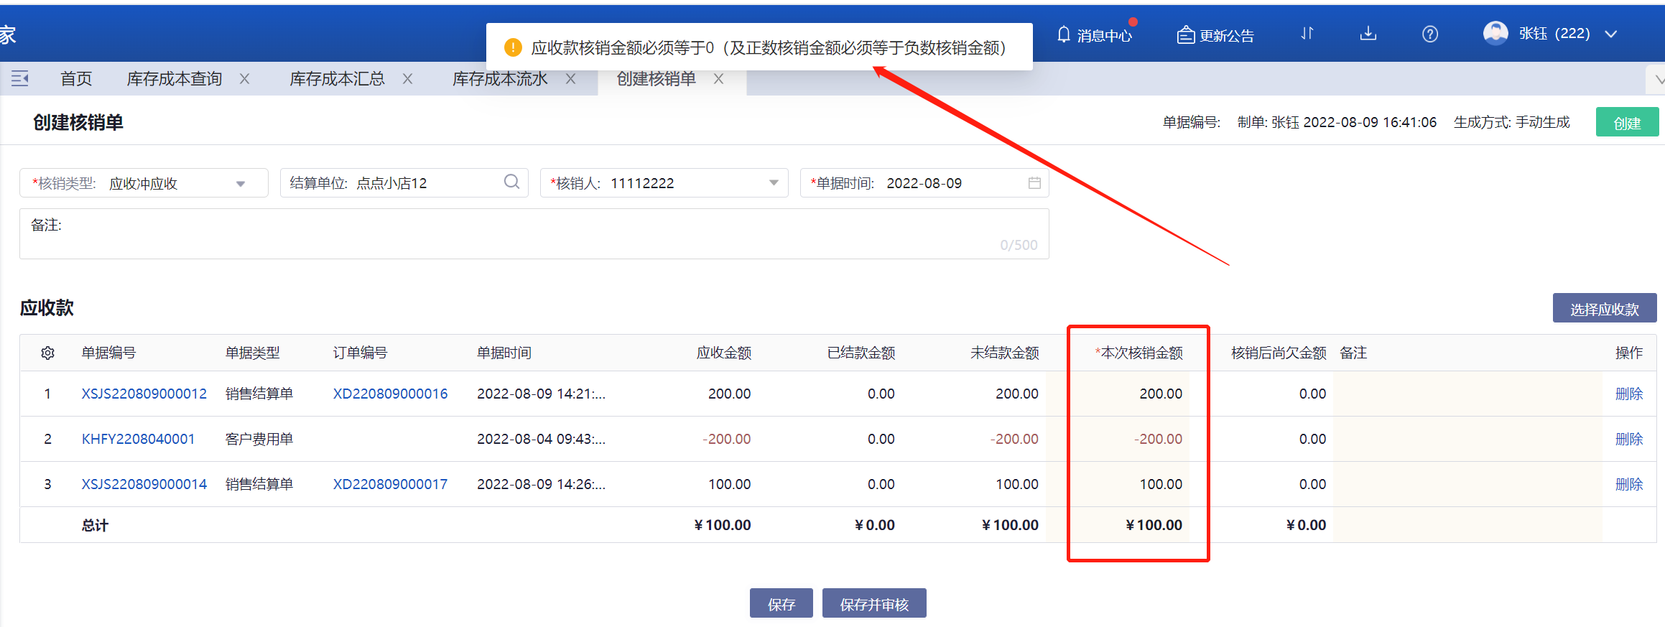
Task: Collapse the sidebar menu icon
Action: coord(20,78)
